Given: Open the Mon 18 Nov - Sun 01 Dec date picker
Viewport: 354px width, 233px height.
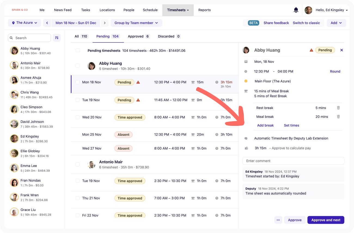Looking at the screenshot, I should point(76,23).
